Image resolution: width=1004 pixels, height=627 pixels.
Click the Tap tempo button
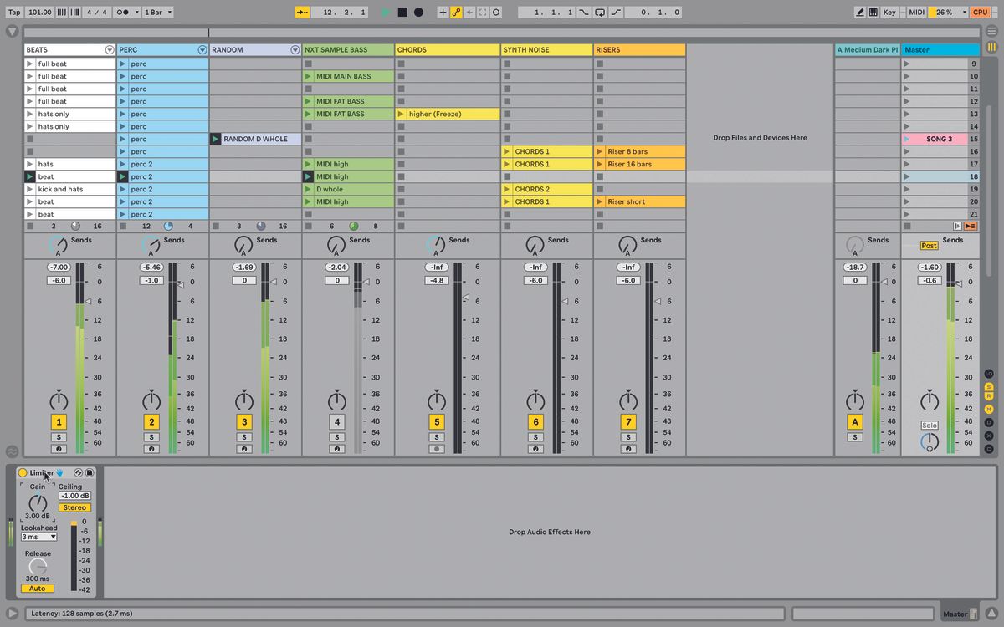[13, 12]
